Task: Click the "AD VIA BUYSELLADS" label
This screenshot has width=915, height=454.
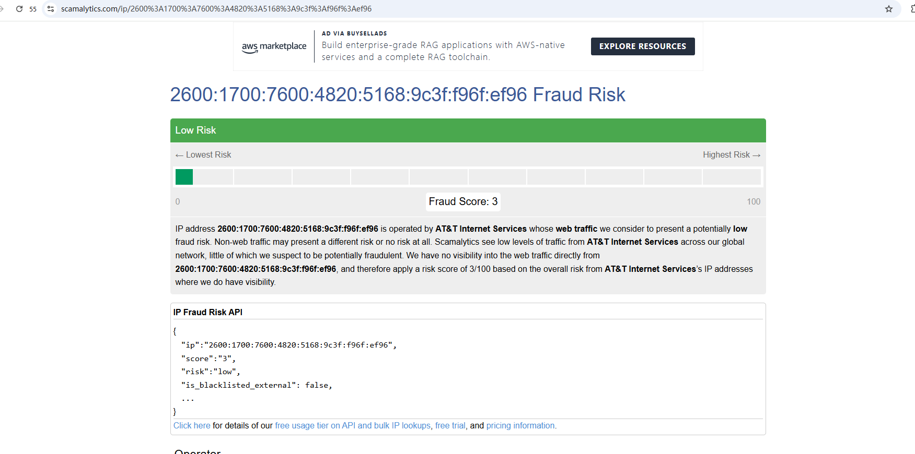Action: point(354,33)
